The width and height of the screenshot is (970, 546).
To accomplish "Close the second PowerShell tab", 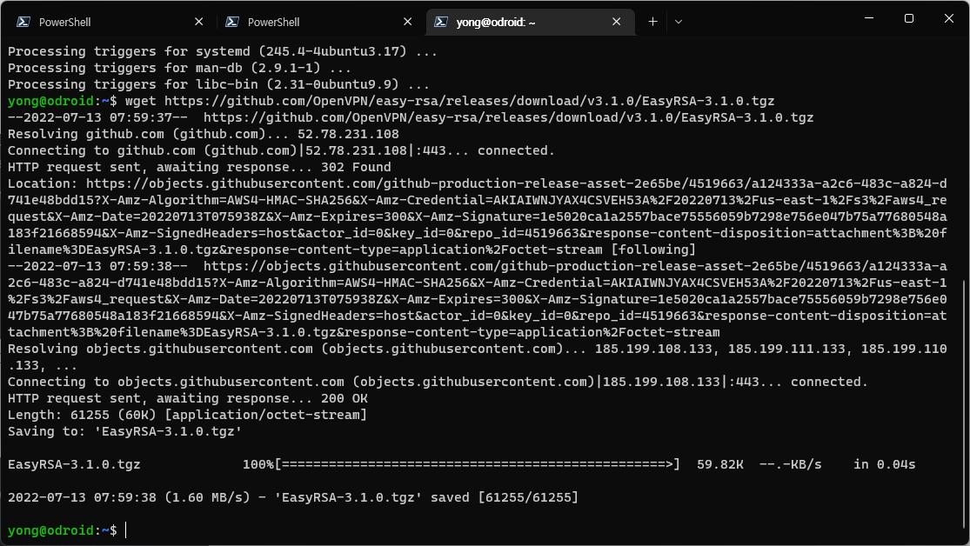I will point(408,22).
